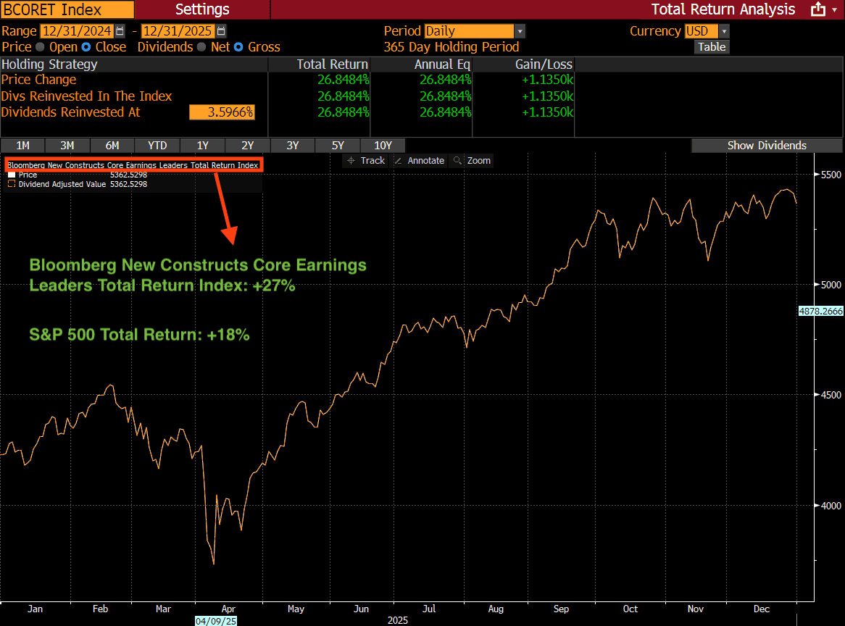Click the Dividends Reinvested At rate field

pos(222,112)
